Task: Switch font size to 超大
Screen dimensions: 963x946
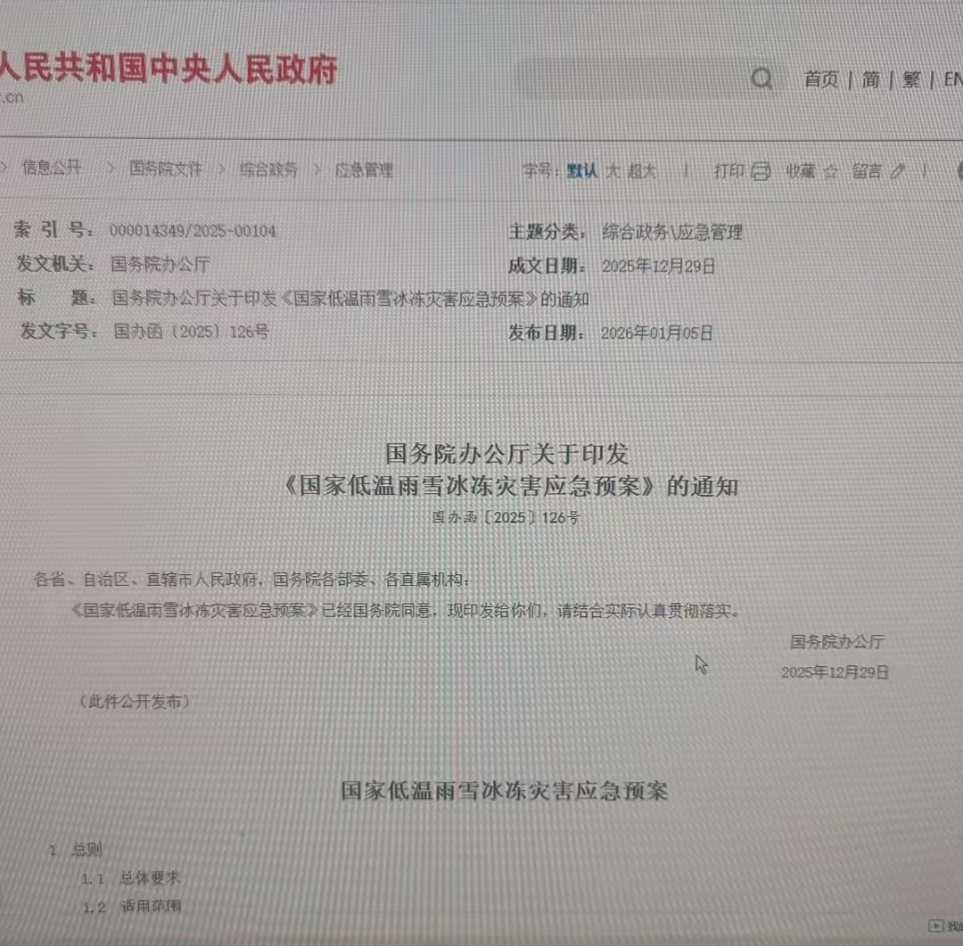Action: click(641, 171)
